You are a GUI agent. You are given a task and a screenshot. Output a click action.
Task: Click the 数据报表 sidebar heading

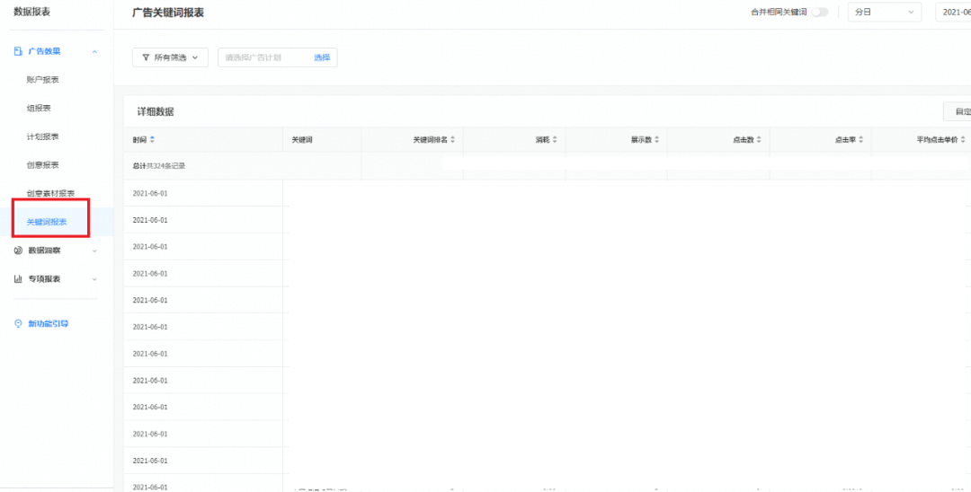[x=32, y=12]
